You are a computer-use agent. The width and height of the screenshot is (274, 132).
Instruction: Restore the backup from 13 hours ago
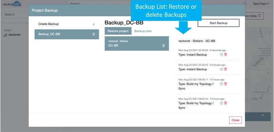(x=222, y=103)
